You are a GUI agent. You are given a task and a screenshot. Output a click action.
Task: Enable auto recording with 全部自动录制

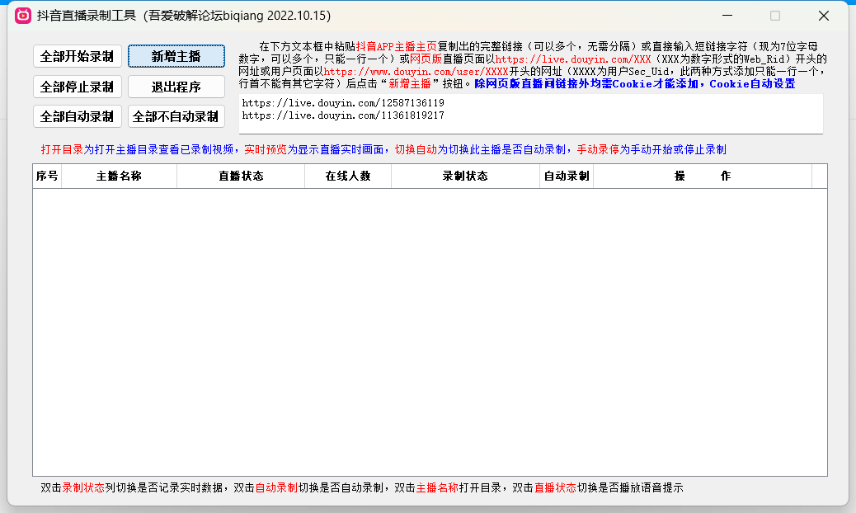point(78,116)
